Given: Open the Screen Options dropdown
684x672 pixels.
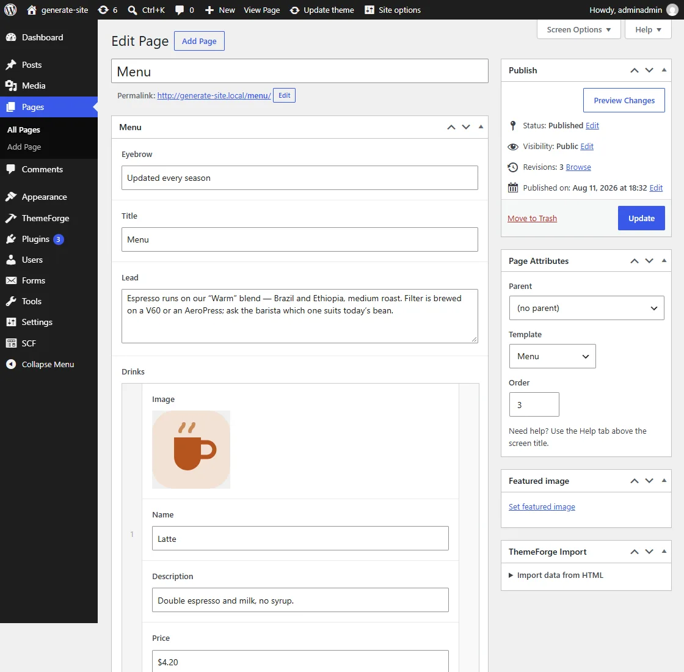Looking at the screenshot, I should 578,30.
